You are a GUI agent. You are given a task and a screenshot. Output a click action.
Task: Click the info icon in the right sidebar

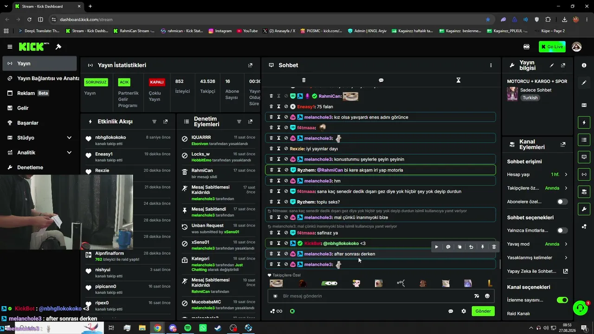pyautogui.click(x=584, y=65)
